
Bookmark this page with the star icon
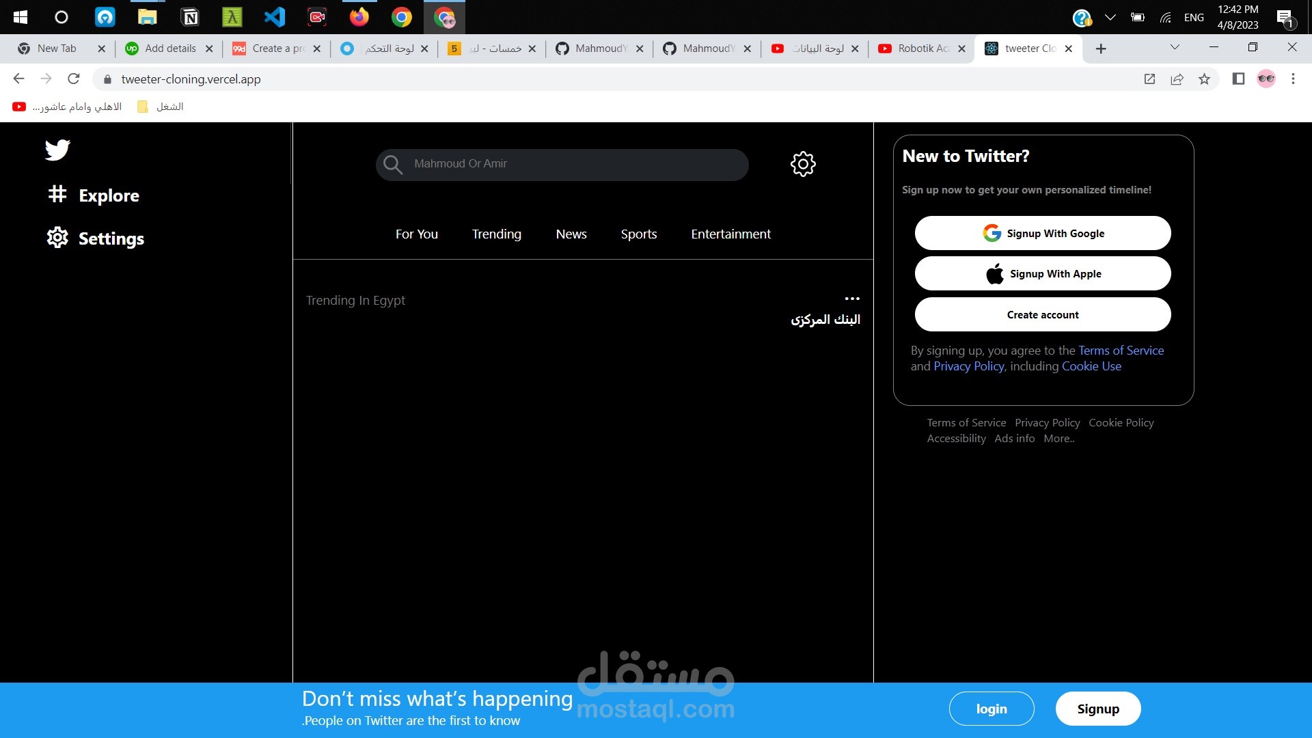coord(1204,79)
